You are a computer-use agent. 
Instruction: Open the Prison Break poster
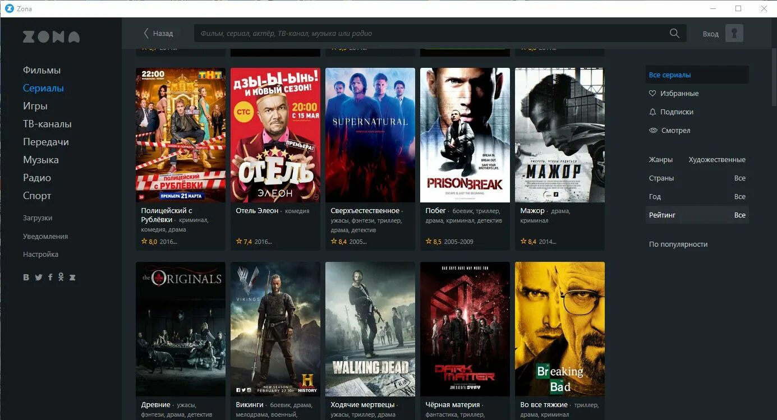click(465, 135)
